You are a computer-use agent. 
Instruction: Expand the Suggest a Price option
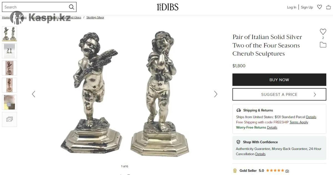pos(279,94)
